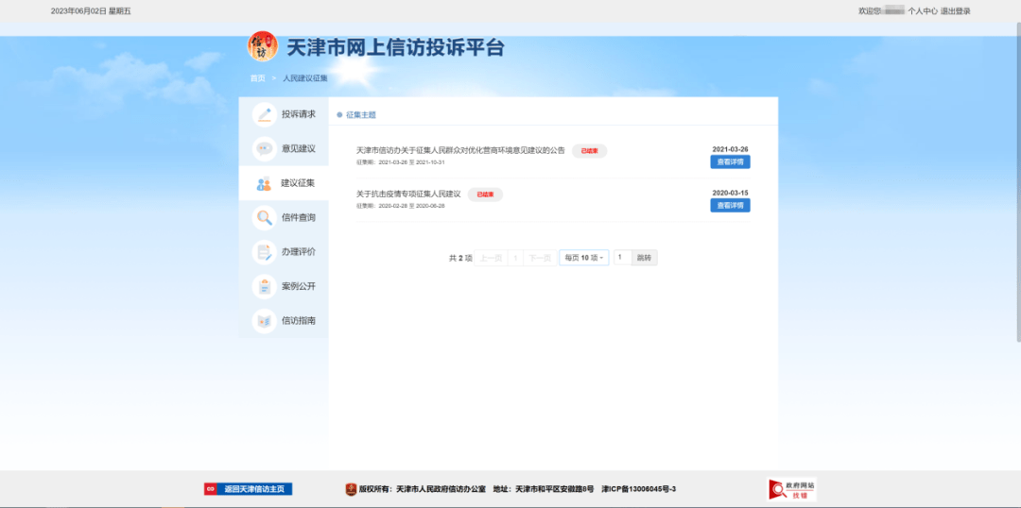Click the 建议征集 people icon
1021x508 pixels.
(x=264, y=183)
